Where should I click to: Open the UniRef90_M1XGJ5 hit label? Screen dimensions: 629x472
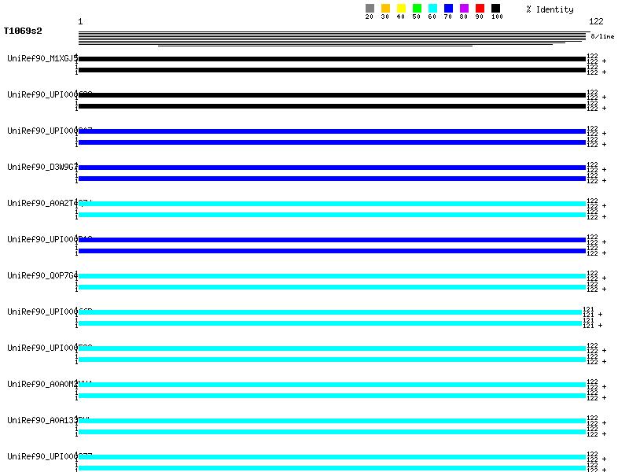point(42,58)
